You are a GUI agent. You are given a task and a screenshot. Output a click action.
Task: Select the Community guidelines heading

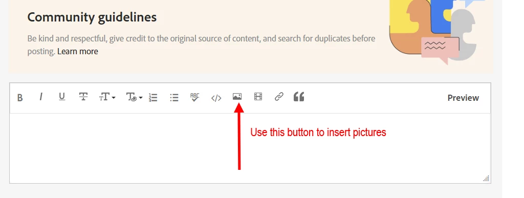click(x=92, y=17)
